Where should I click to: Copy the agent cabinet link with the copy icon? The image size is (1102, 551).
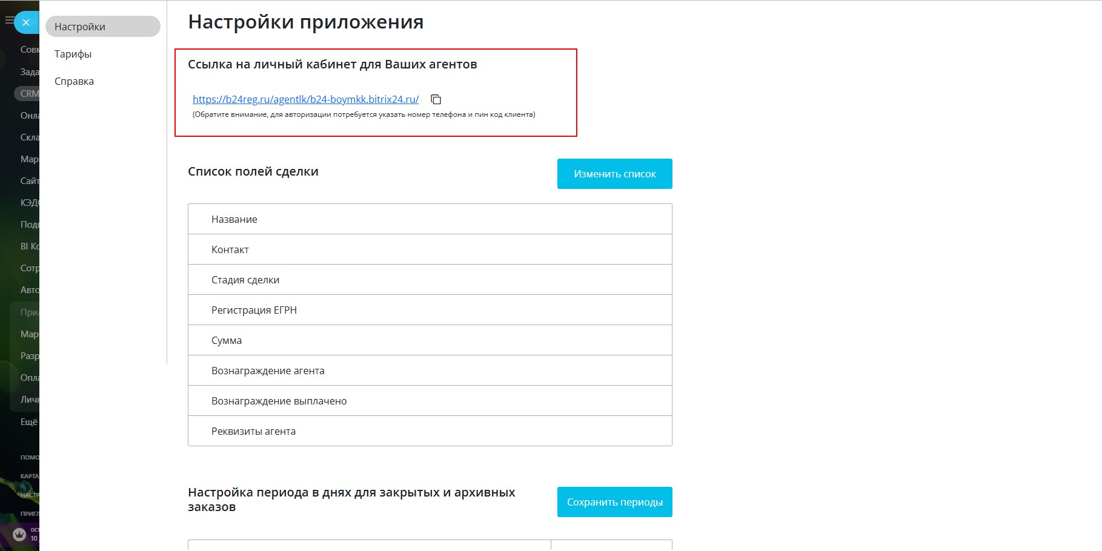point(436,99)
